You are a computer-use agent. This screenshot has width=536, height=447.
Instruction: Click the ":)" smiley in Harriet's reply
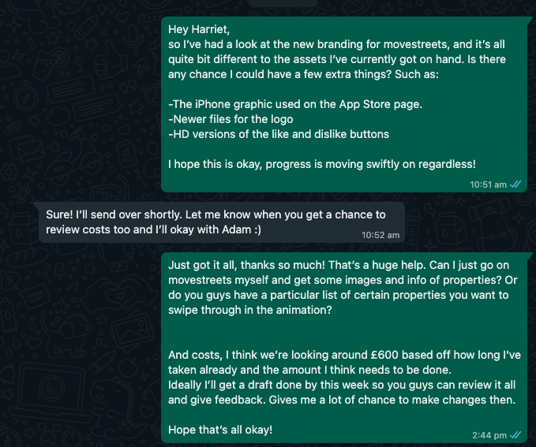pyautogui.click(x=257, y=229)
